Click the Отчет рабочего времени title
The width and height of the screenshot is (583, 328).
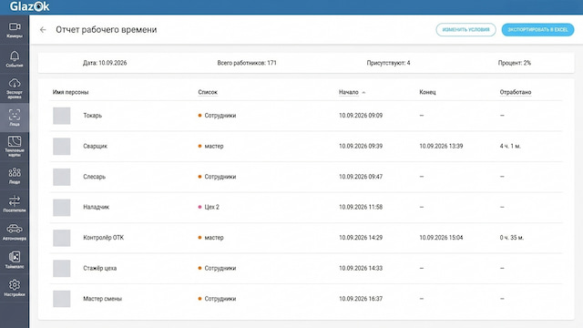pyautogui.click(x=107, y=30)
